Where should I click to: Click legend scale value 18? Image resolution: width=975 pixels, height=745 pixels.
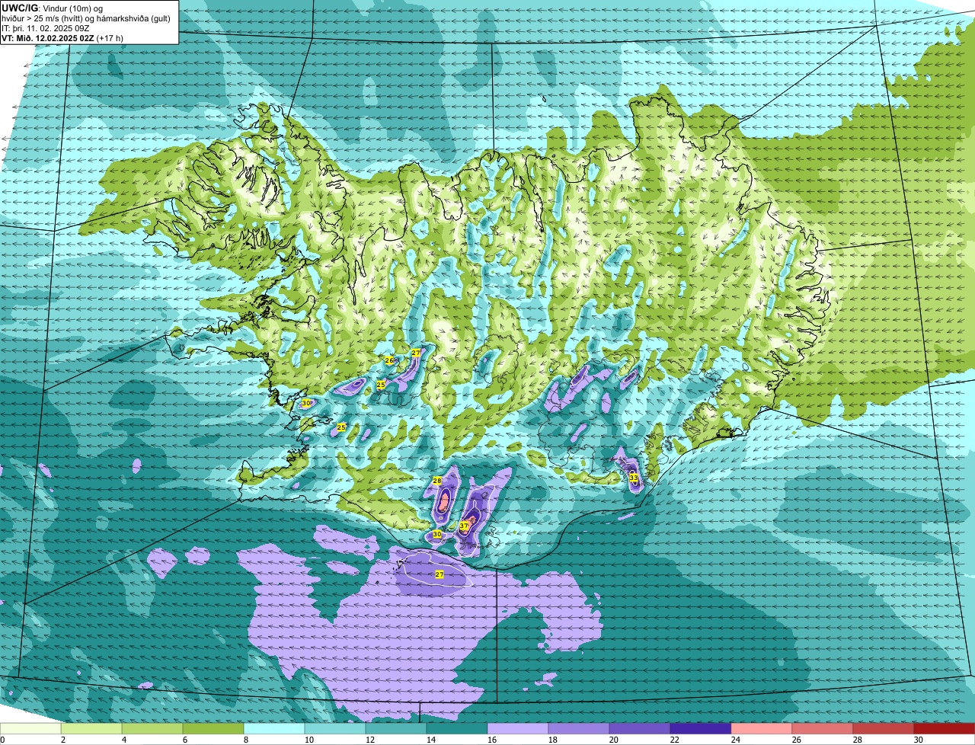pyautogui.click(x=553, y=740)
